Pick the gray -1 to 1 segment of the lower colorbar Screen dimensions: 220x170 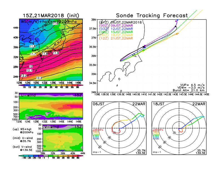point(46,156)
